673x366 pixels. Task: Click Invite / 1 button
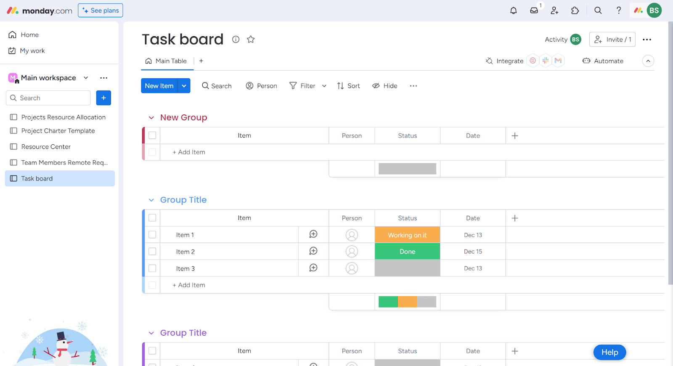point(612,40)
